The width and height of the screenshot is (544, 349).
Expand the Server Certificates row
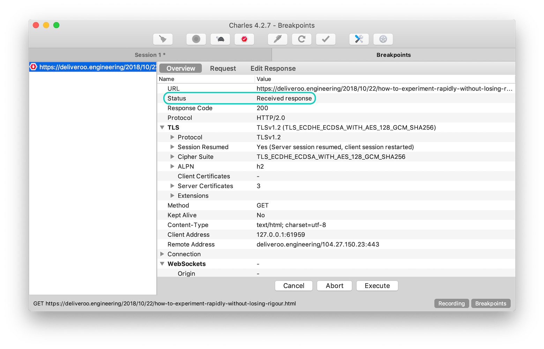172,186
